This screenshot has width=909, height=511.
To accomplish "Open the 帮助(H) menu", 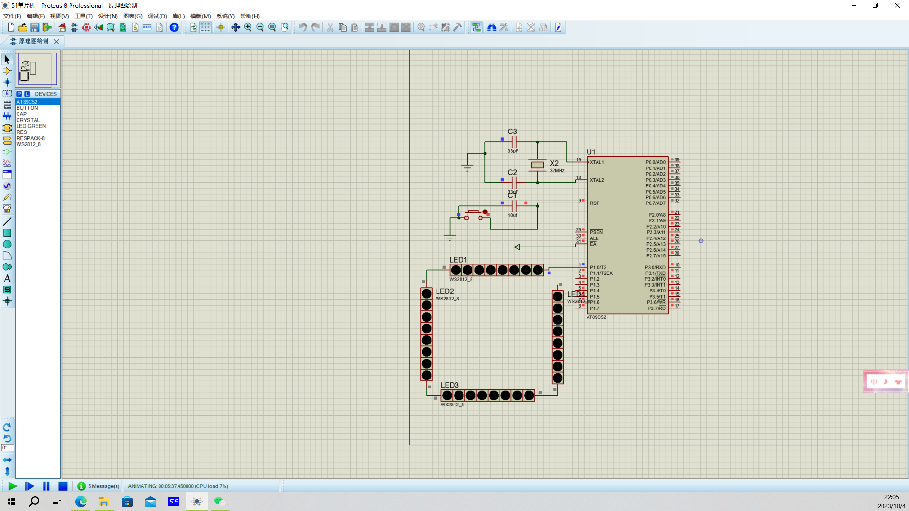I will pos(250,16).
